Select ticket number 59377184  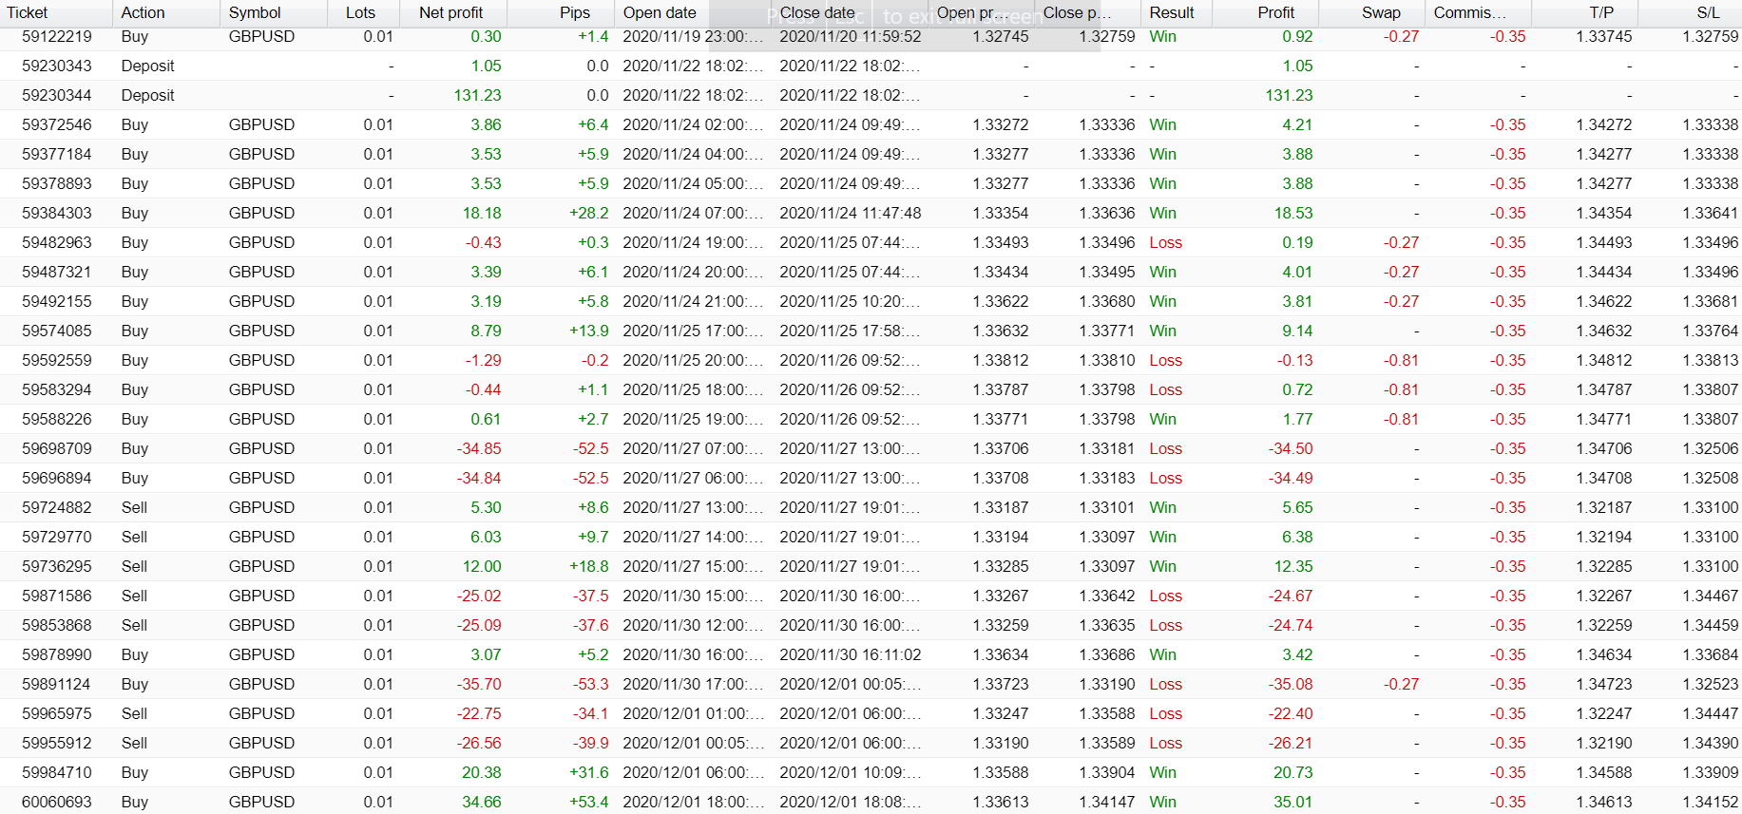(57, 154)
